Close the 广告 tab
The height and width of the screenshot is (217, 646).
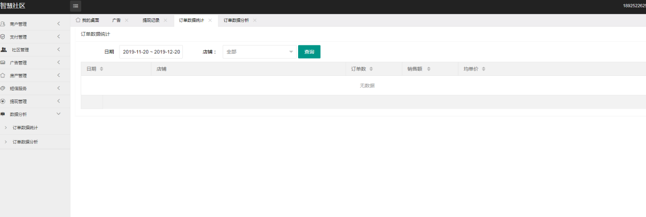126,20
